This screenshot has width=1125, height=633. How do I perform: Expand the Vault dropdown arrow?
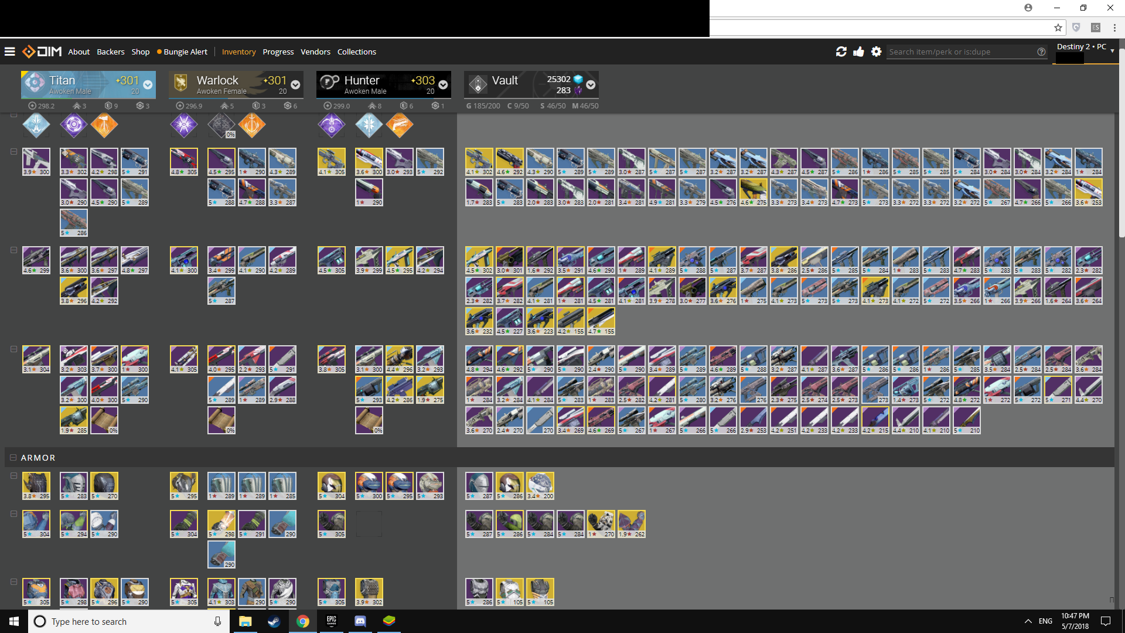(x=591, y=85)
